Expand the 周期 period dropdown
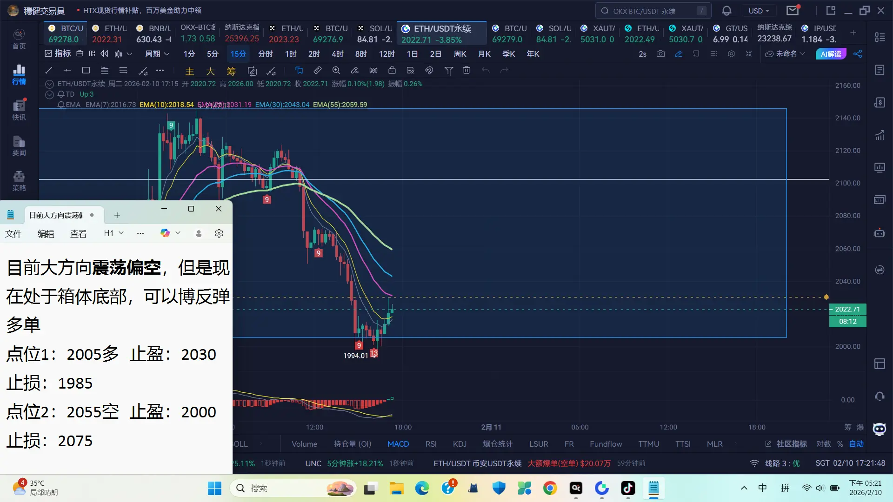This screenshot has height=502, width=893. (x=157, y=54)
